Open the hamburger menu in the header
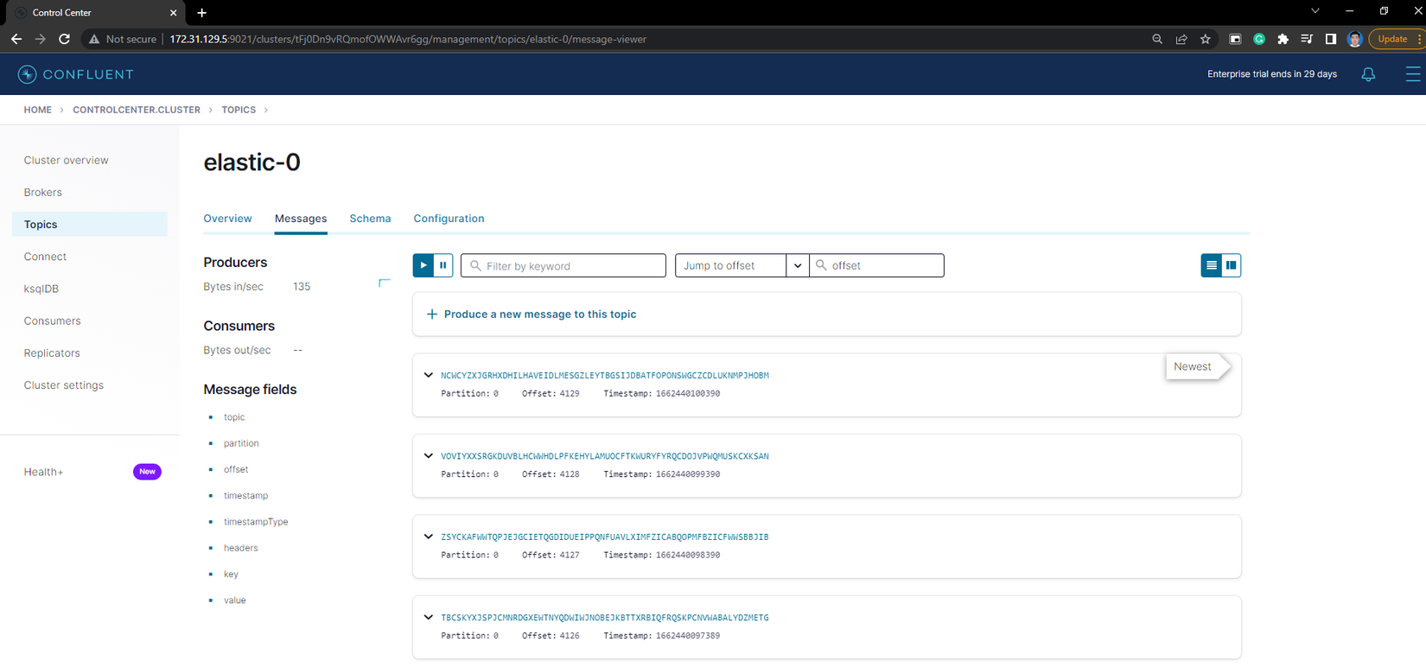Screen dimensions: 1426x667 1413,74
